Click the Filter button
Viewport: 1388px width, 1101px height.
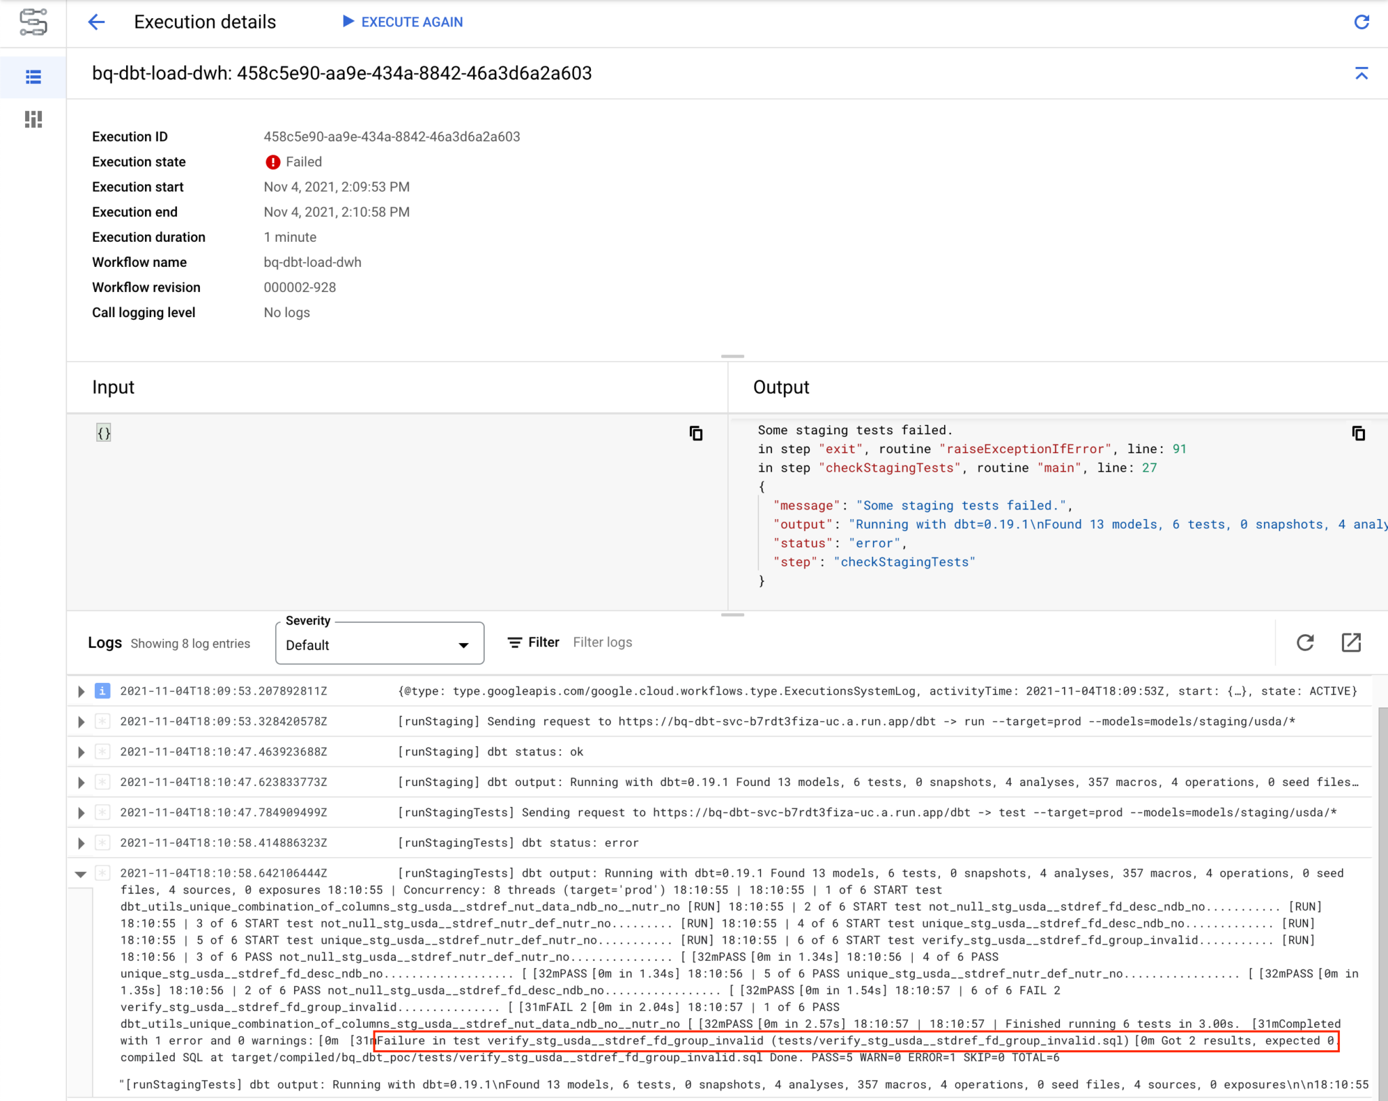pos(533,642)
